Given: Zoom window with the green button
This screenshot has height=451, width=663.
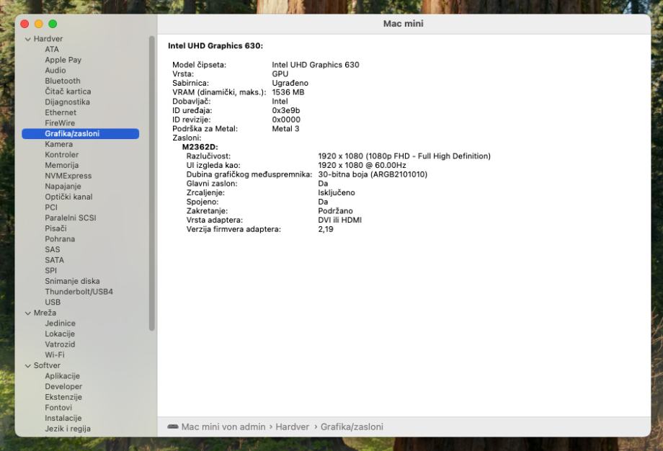Looking at the screenshot, I should click(53, 24).
